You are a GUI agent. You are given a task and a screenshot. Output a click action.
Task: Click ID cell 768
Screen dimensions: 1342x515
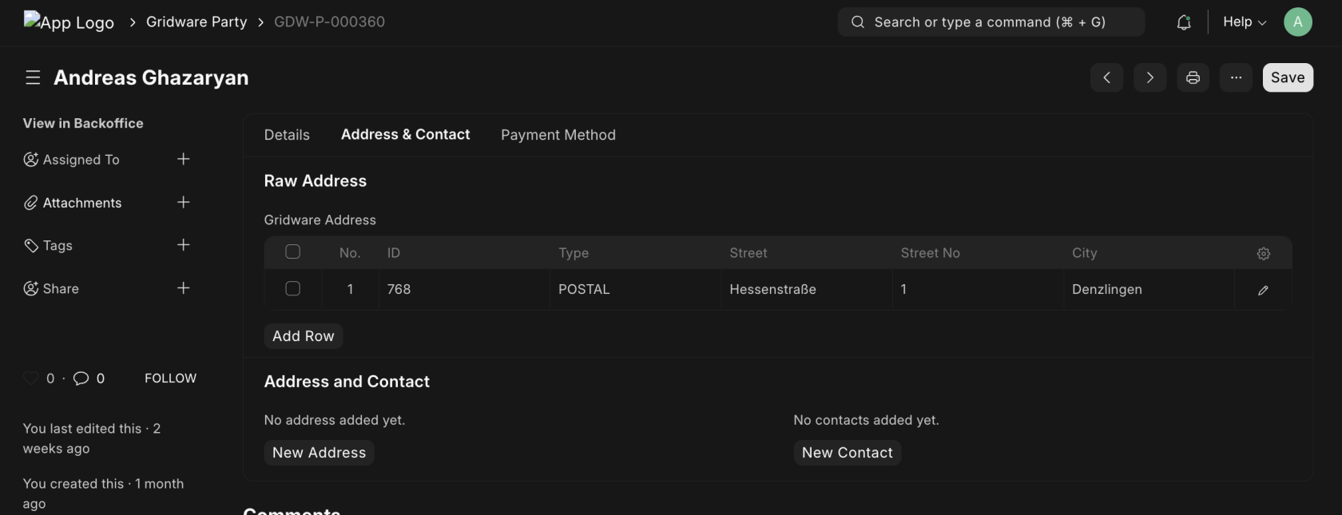[464, 289]
